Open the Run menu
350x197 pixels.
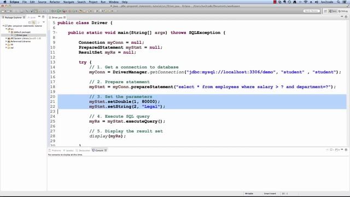[x=103, y=2]
